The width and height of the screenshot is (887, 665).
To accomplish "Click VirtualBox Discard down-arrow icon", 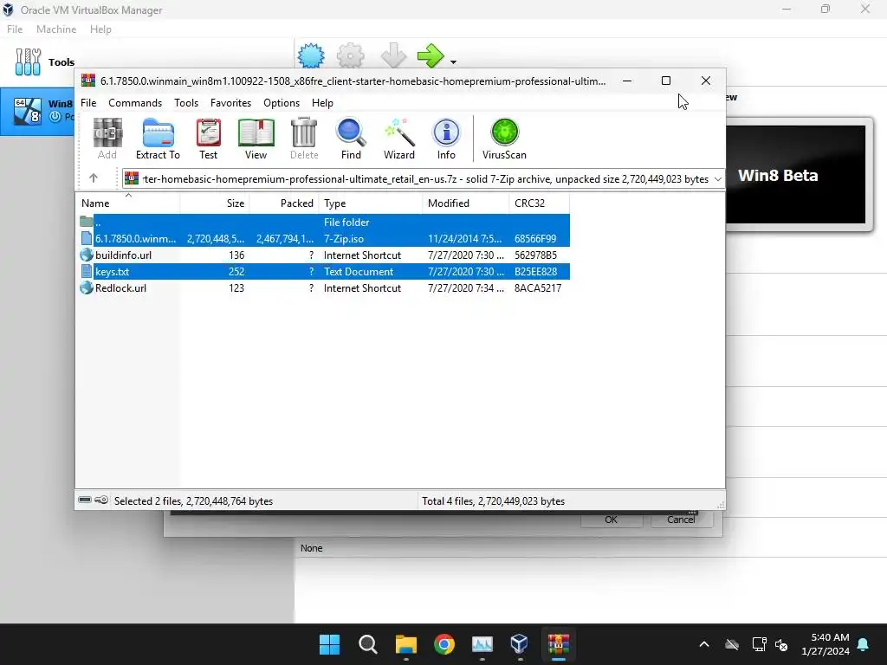I will (393, 55).
